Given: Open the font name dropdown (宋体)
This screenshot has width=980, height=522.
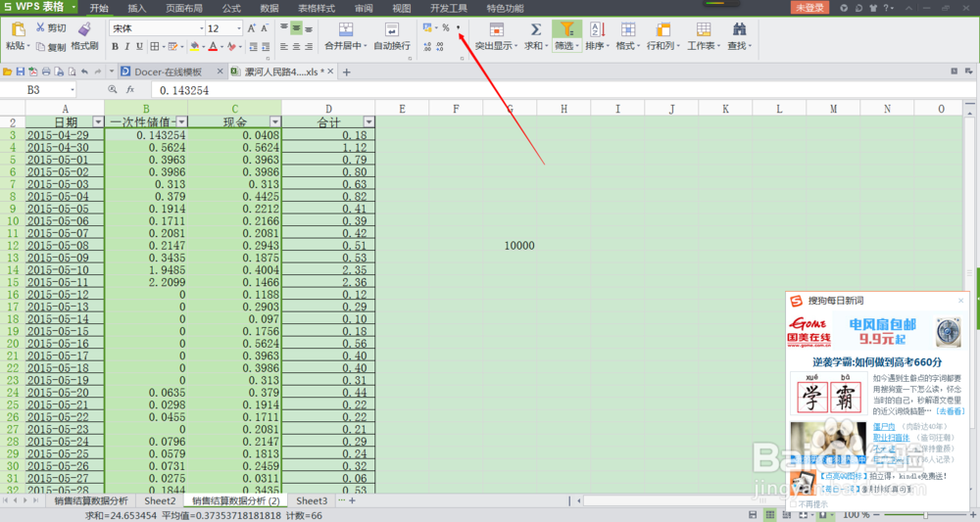Looking at the screenshot, I should click(x=201, y=28).
